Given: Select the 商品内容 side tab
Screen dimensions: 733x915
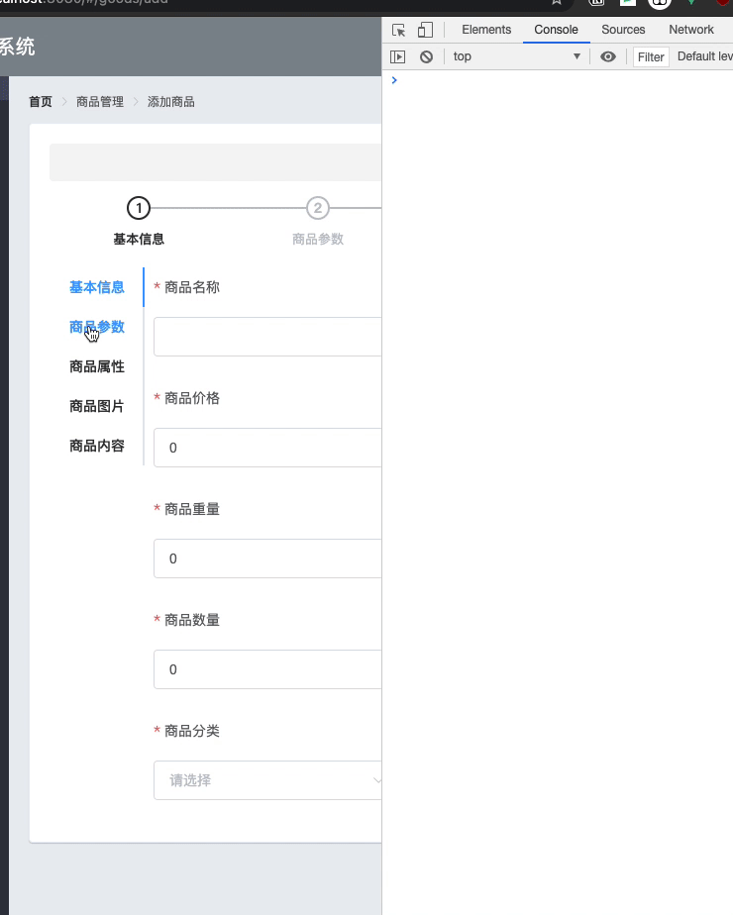Looking at the screenshot, I should [x=97, y=446].
